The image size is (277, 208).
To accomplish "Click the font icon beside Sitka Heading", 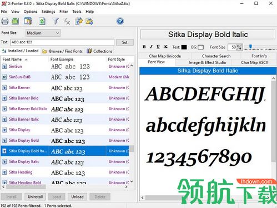I will pyautogui.click(x=4, y=172).
